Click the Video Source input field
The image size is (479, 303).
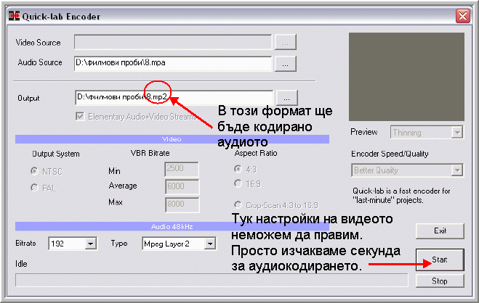[x=173, y=42]
